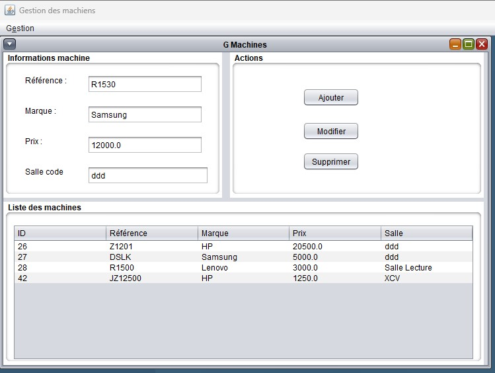This screenshot has width=495, height=373.
Task: Select the row with ID 27
Action: pyautogui.click(x=243, y=257)
